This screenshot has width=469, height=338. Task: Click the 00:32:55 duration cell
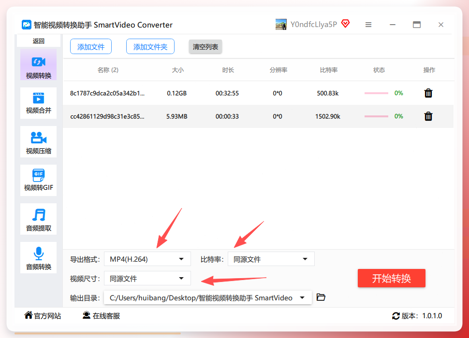tap(227, 93)
